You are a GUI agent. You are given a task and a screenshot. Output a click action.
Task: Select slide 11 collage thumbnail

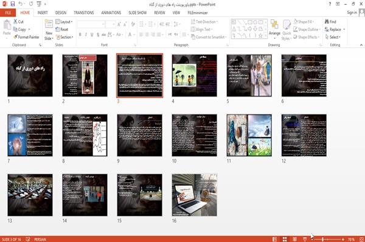click(x=249, y=135)
